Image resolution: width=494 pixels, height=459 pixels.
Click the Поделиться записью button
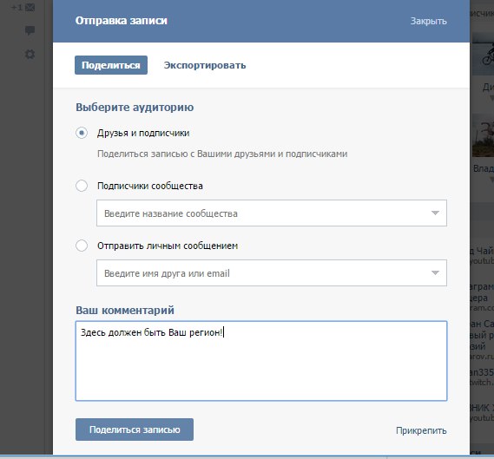pyautogui.click(x=135, y=429)
